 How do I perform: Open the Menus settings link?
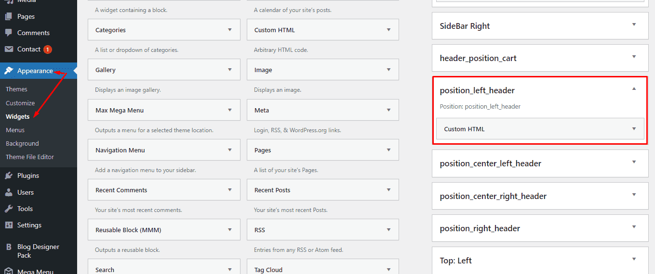point(15,130)
